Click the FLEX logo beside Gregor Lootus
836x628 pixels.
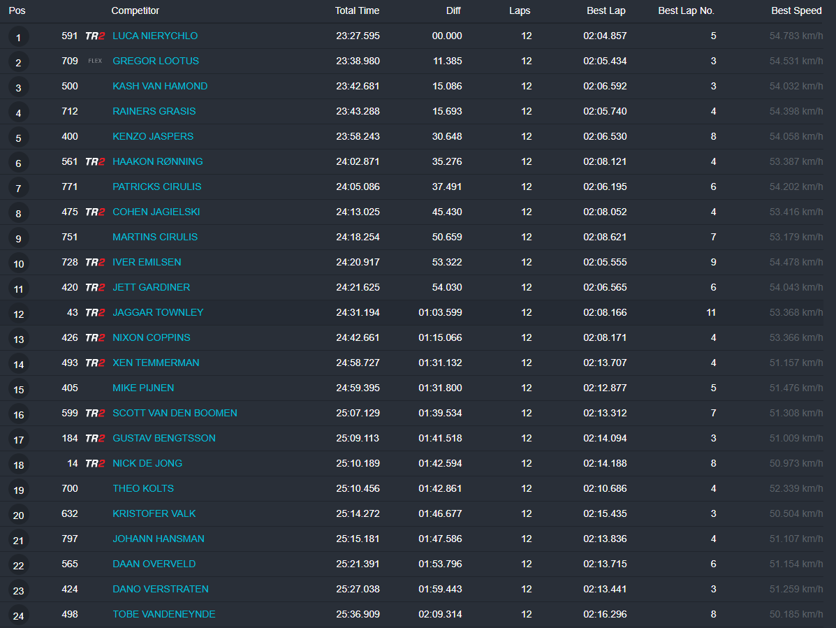(x=95, y=61)
